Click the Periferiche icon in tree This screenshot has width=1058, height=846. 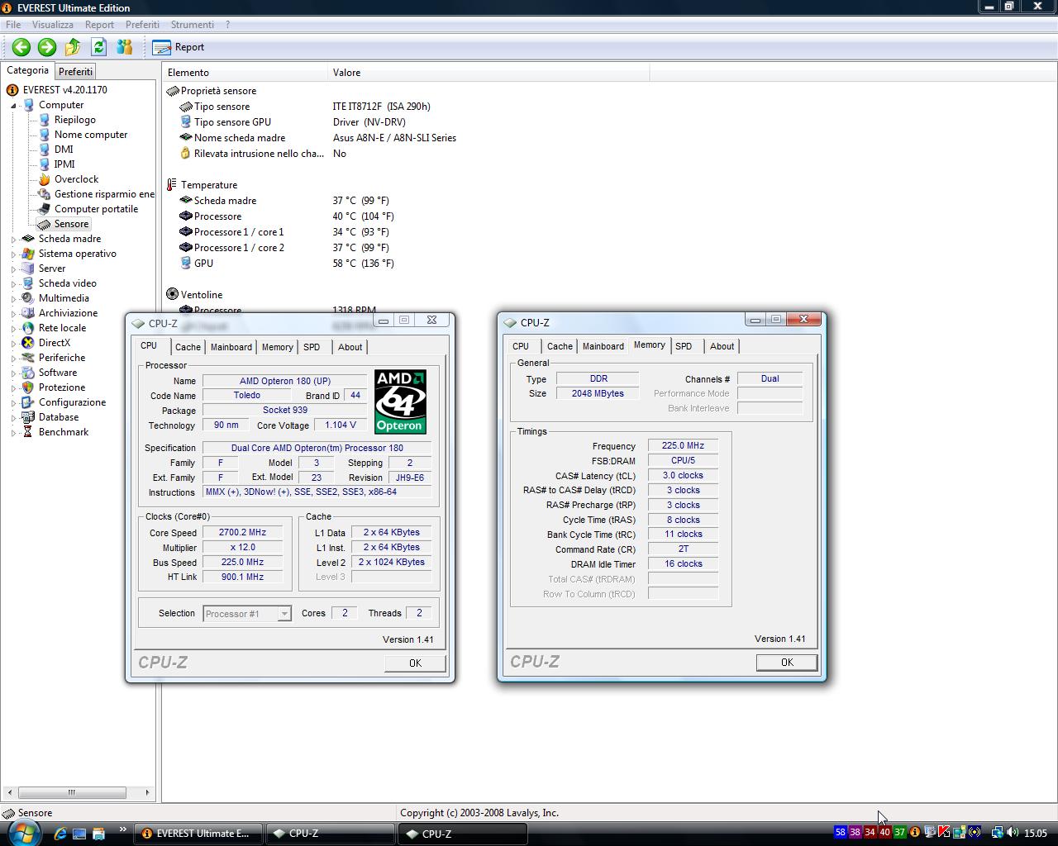point(28,358)
